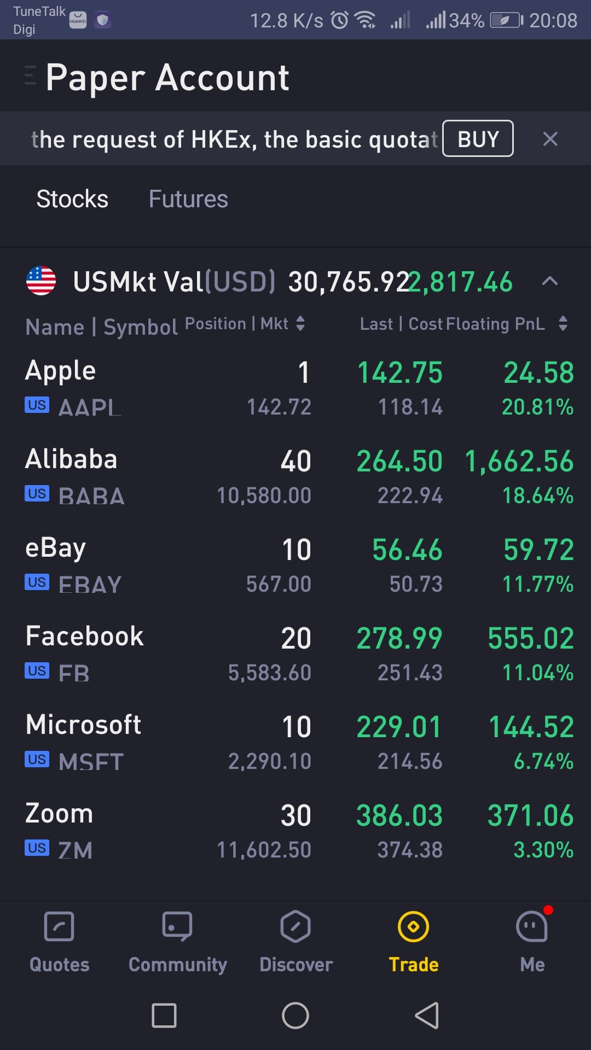The height and width of the screenshot is (1050, 591).
Task: Switch to the Futures tab
Action: coord(188,199)
